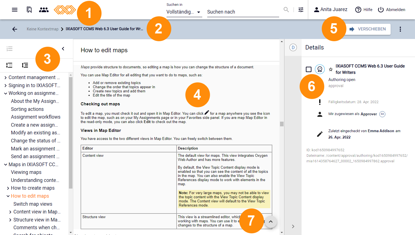
Task: Star the User Guide as favorite
Action: (x=331, y=69)
